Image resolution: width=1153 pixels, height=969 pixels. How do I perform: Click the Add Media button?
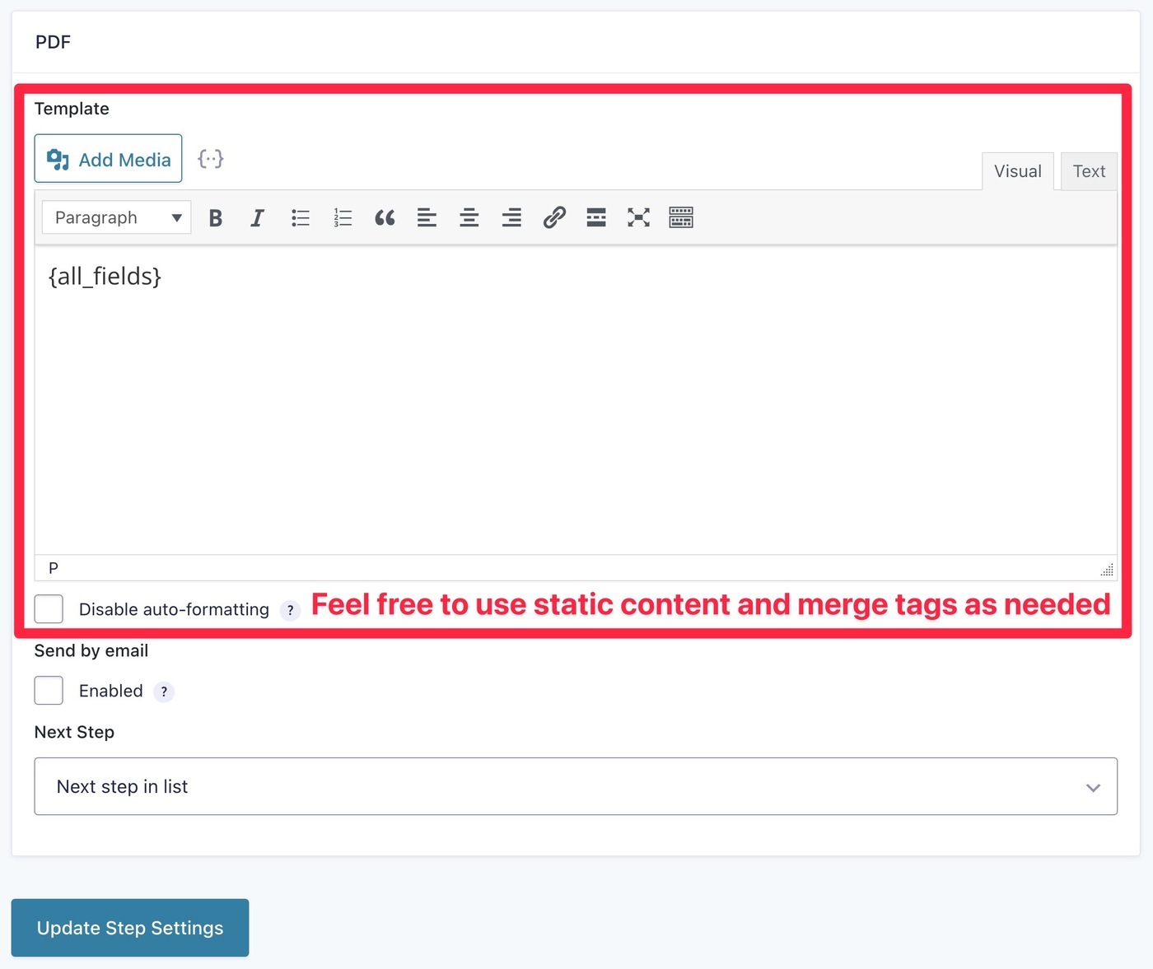[x=108, y=158]
